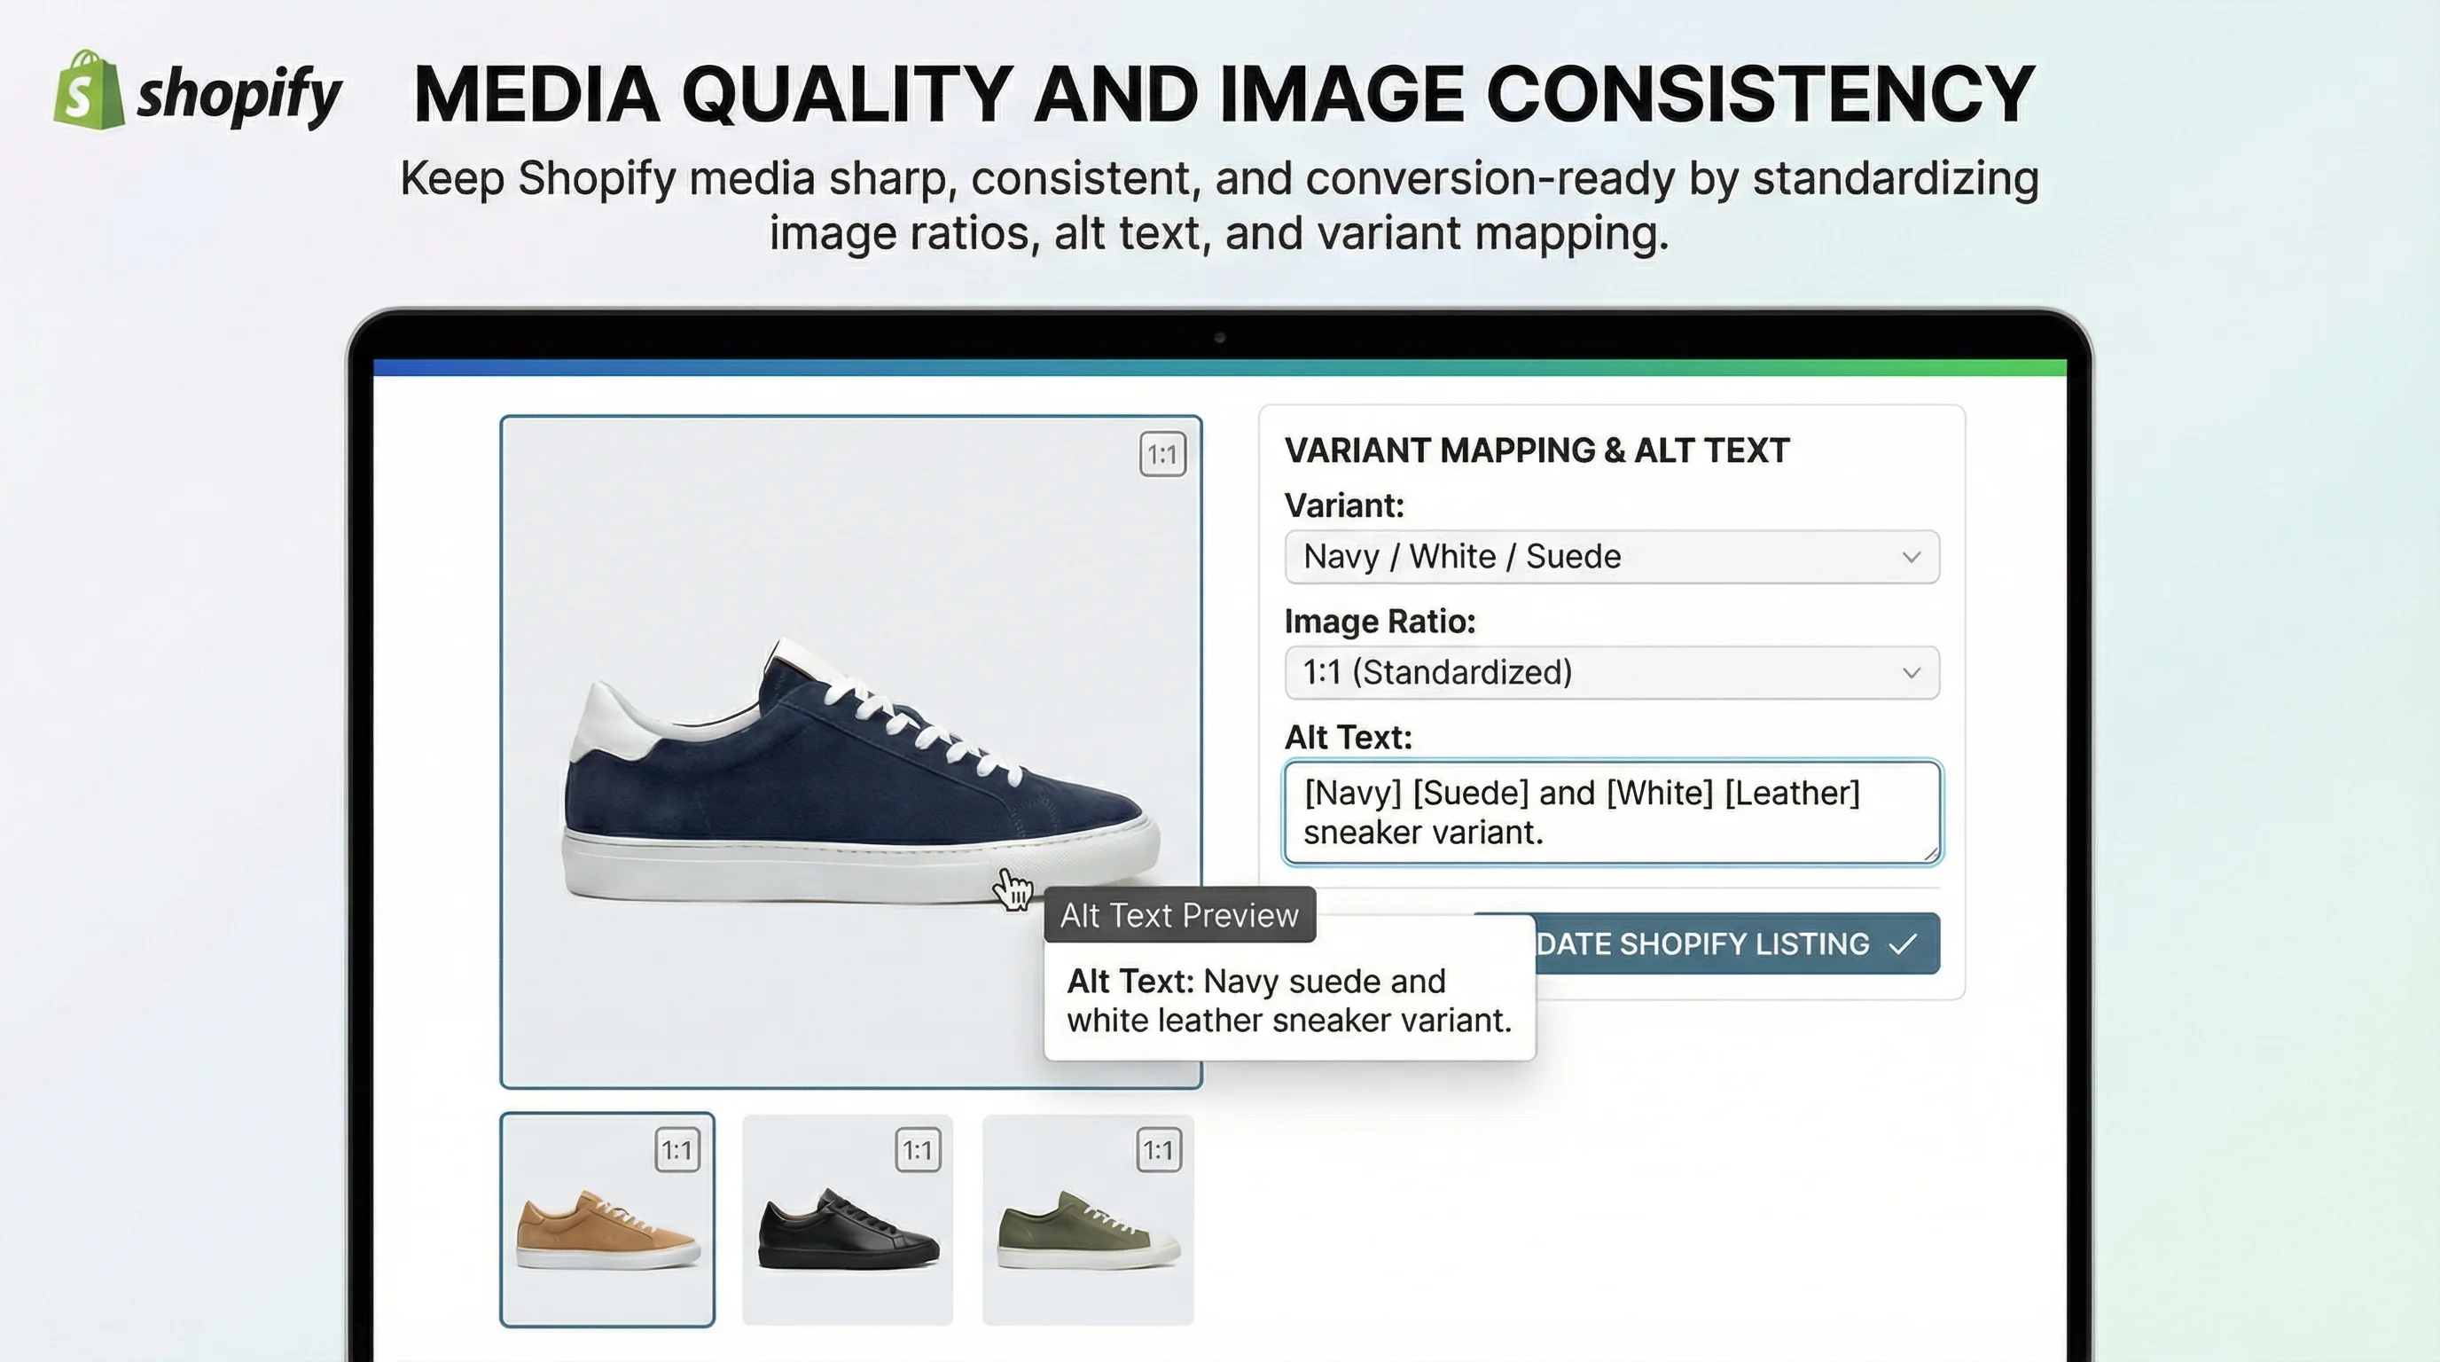Click the 1:1 badge on black sneaker thumbnail
2440x1362 pixels.
(x=919, y=1151)
